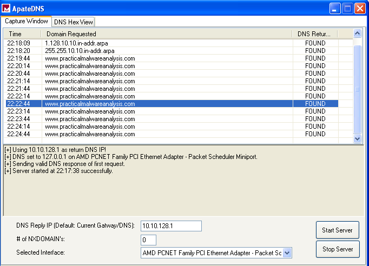Minimize the ApateDNS window

[x=335, y=9]
